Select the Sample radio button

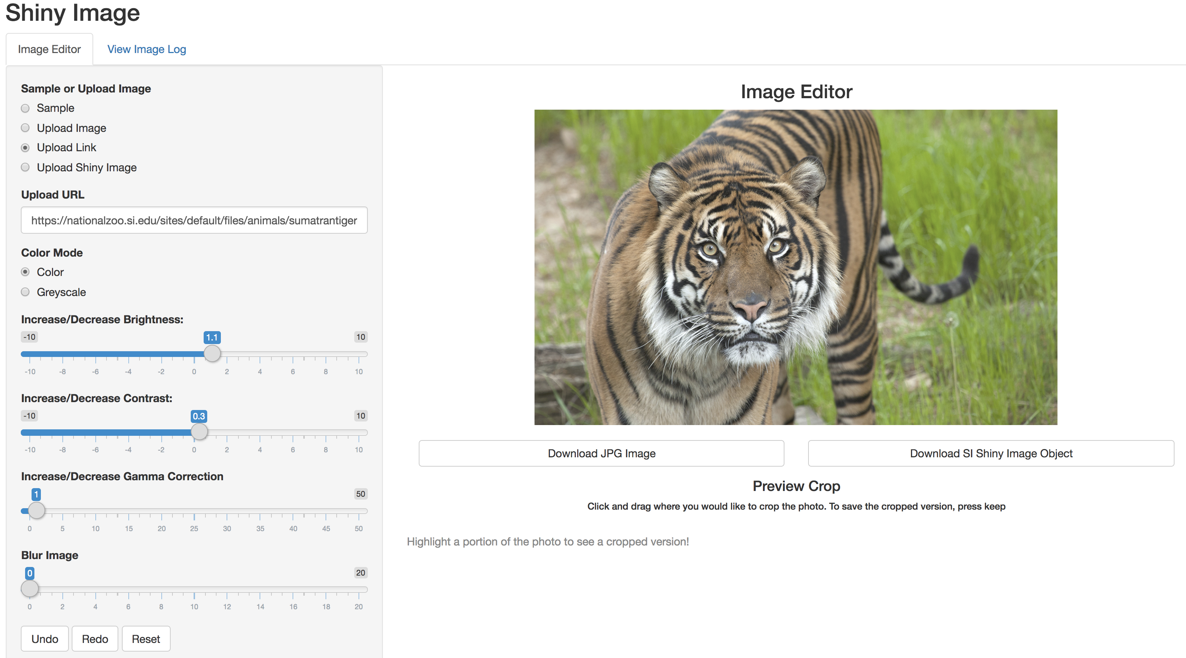coord(25,108)
